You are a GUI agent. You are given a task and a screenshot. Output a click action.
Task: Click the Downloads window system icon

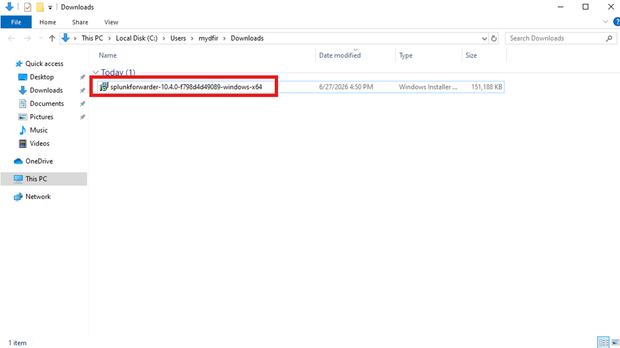(x=10, y=7)
